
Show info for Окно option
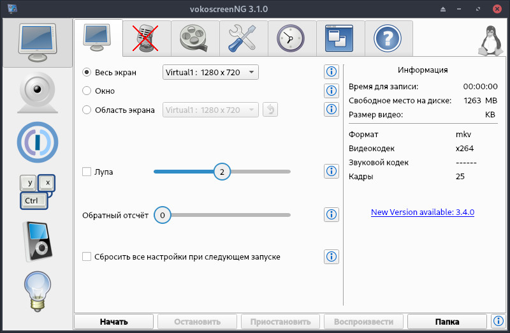[x=331, y=91]
